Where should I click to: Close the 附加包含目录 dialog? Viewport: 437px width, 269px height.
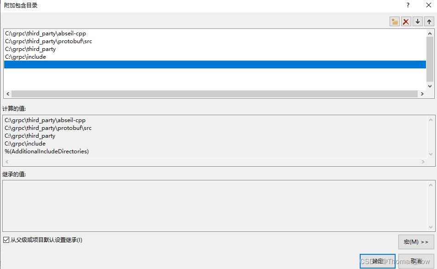tap(429, 5)
